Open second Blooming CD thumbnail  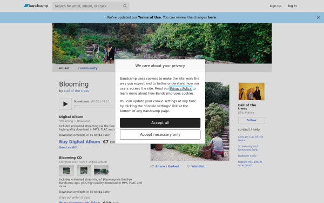(84, 171)
